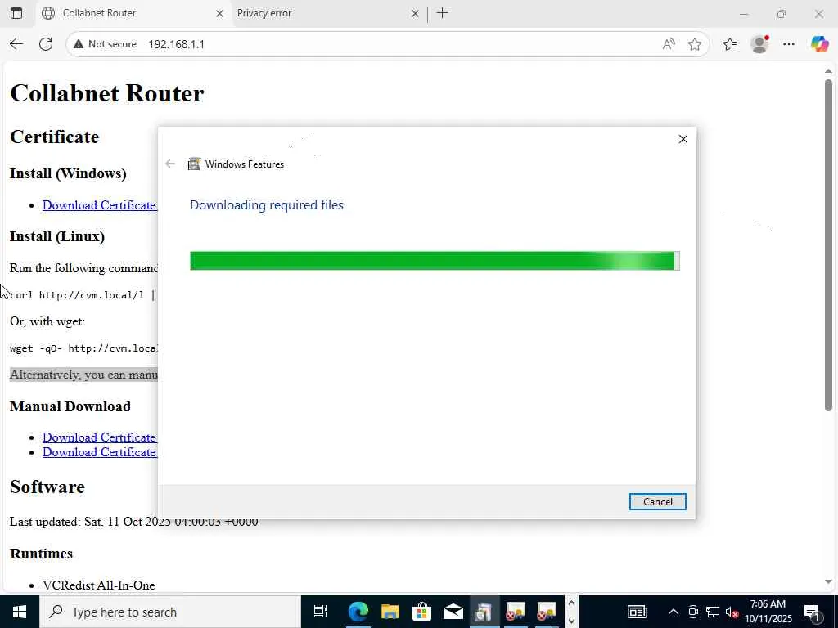This screenshot has width=838, height=628.
Task: Close the Privacy error tab
Action: click(x=415, y=14)
